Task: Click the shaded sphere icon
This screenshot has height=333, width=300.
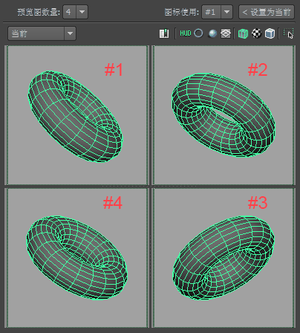Action: 212,33
